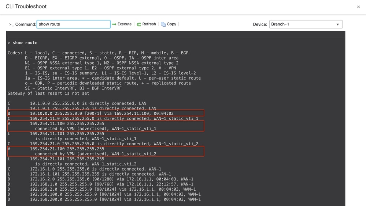The height and width of the screenshot is (206, 366).
Task: Close the CLI Troubleshoot dialog
Action: (358, 7)
